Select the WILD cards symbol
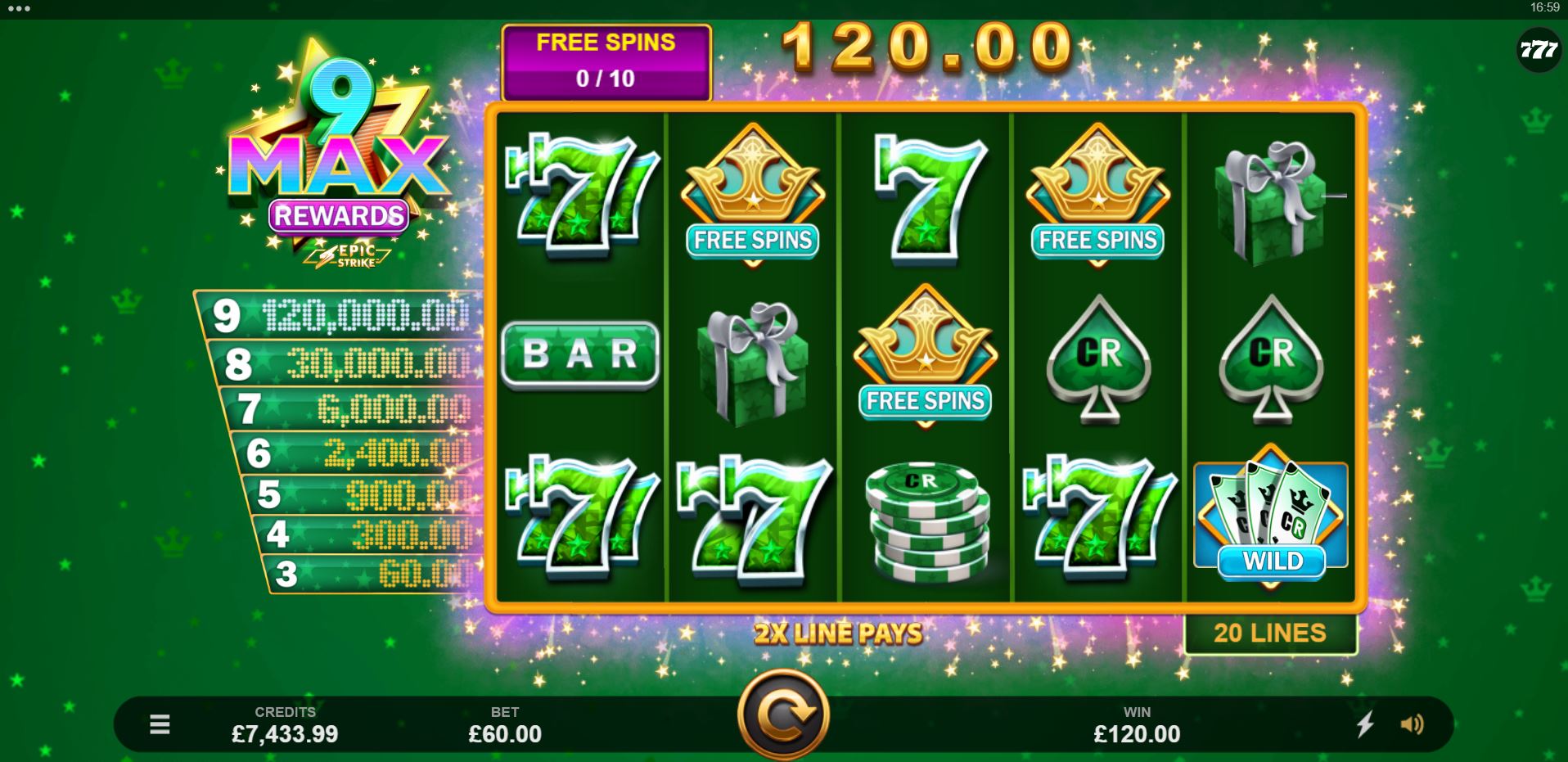 1270,516
